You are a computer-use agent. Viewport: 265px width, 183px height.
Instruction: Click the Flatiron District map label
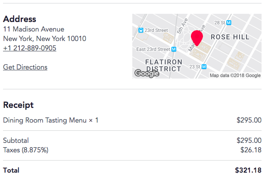pos(164,66)
